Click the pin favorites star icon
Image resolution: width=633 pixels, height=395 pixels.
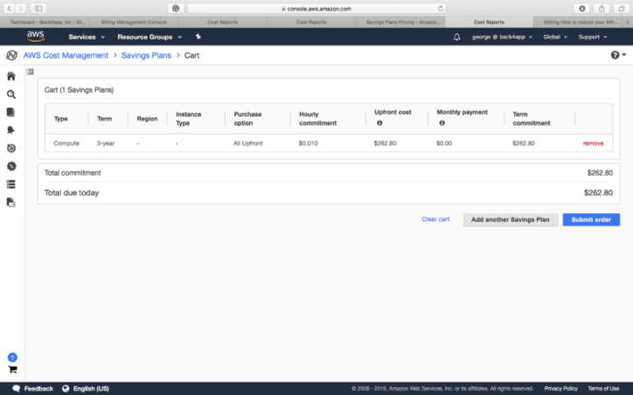(198, 37)
